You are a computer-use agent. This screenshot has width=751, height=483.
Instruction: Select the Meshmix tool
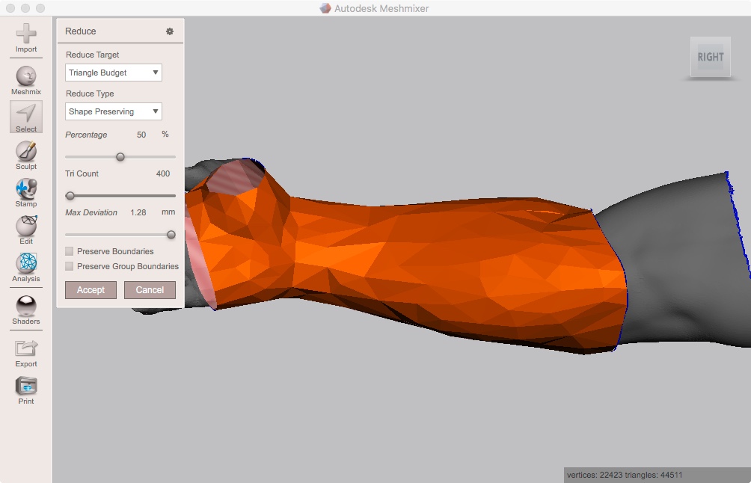click(x=25, y=77)
